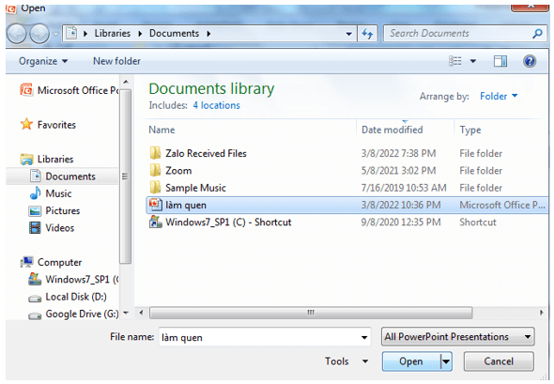
Task: Expand the Arrange by Folder dropdown
Action: click(499, 96)
